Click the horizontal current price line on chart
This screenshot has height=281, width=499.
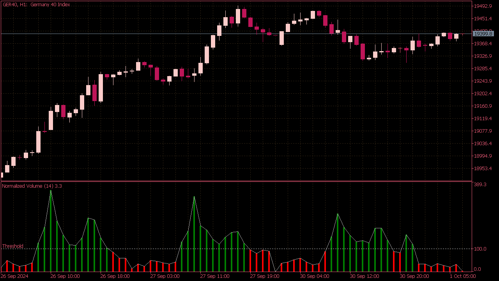click(236, 34)
